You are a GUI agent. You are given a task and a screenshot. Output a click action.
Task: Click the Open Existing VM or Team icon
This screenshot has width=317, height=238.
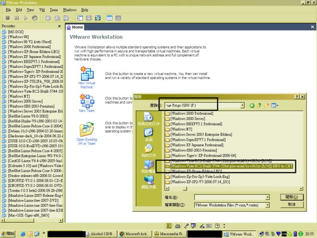[87, 130]
